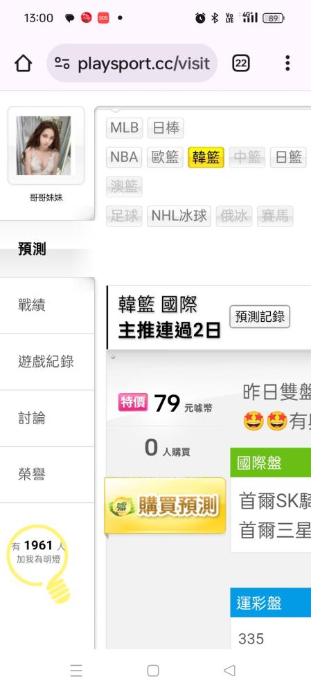Image resolution: width=311 pixels, height=692 pixels.
Task: Click the 預測記錄 button
Action: pyautogui.click(x=260, y=316)
